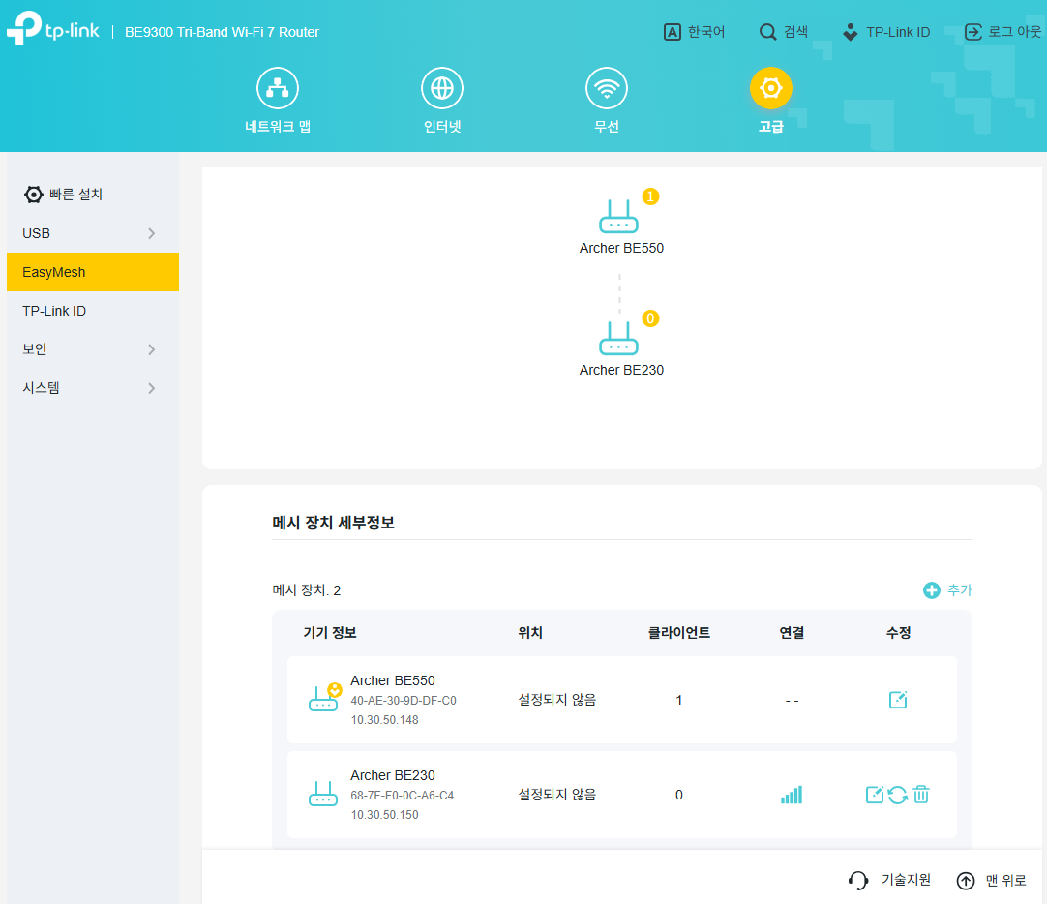Click Archer BE550 name in the table
The image size is (1047, 904).
pos(393,680)
